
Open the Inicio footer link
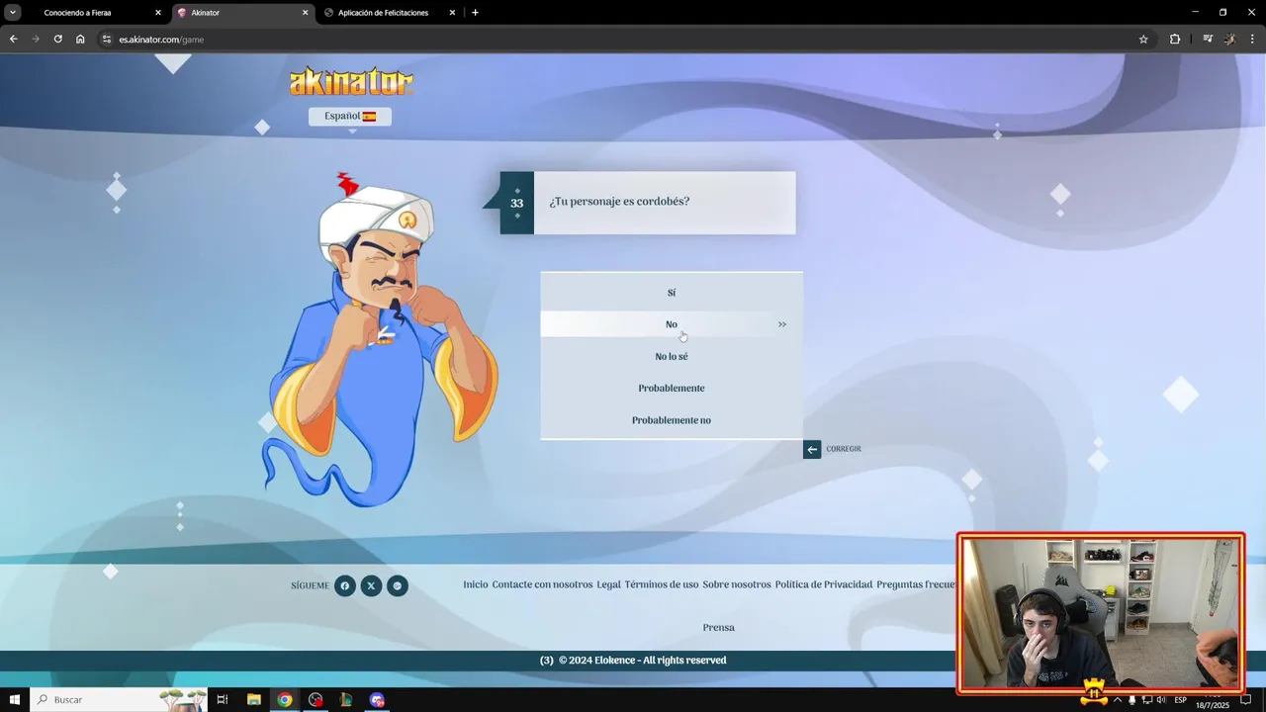tap(476, 584)
